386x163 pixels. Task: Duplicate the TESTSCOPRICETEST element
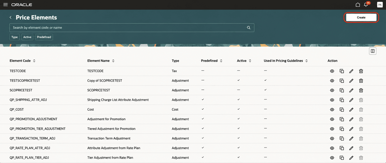(342, 81)
